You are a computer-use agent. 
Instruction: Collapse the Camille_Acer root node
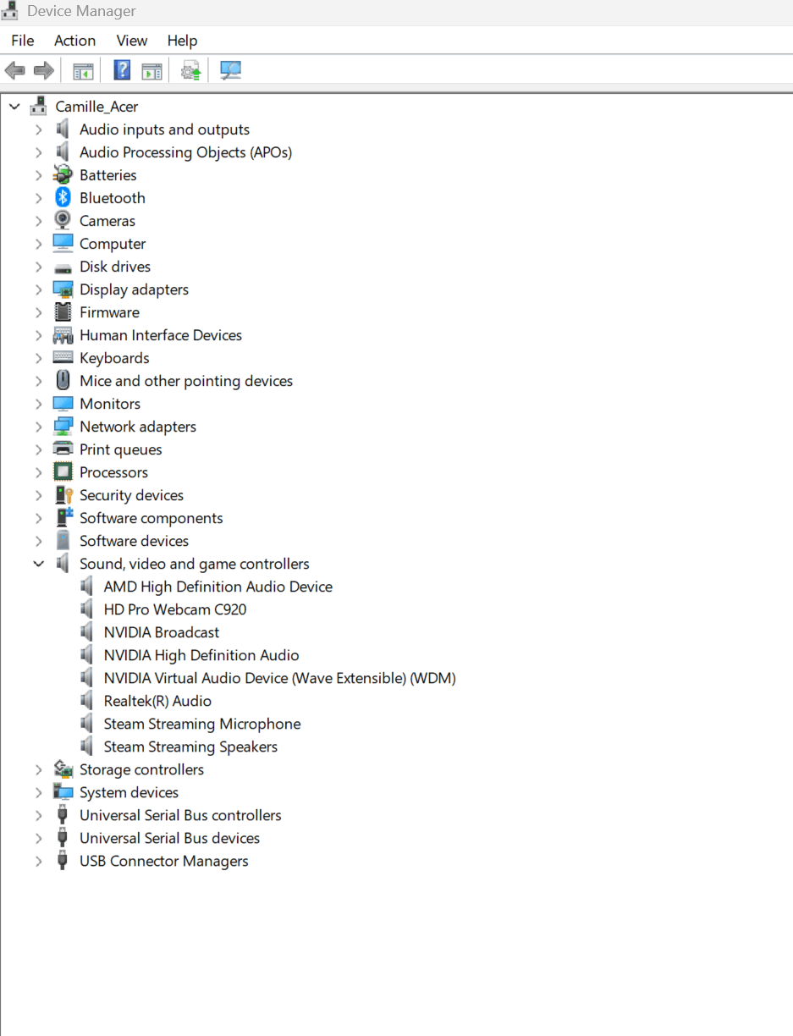pyautogui.click(x=14, y=107)
